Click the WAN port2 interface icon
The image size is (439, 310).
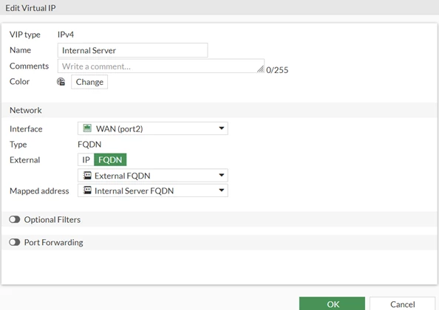tap(87, 128)
